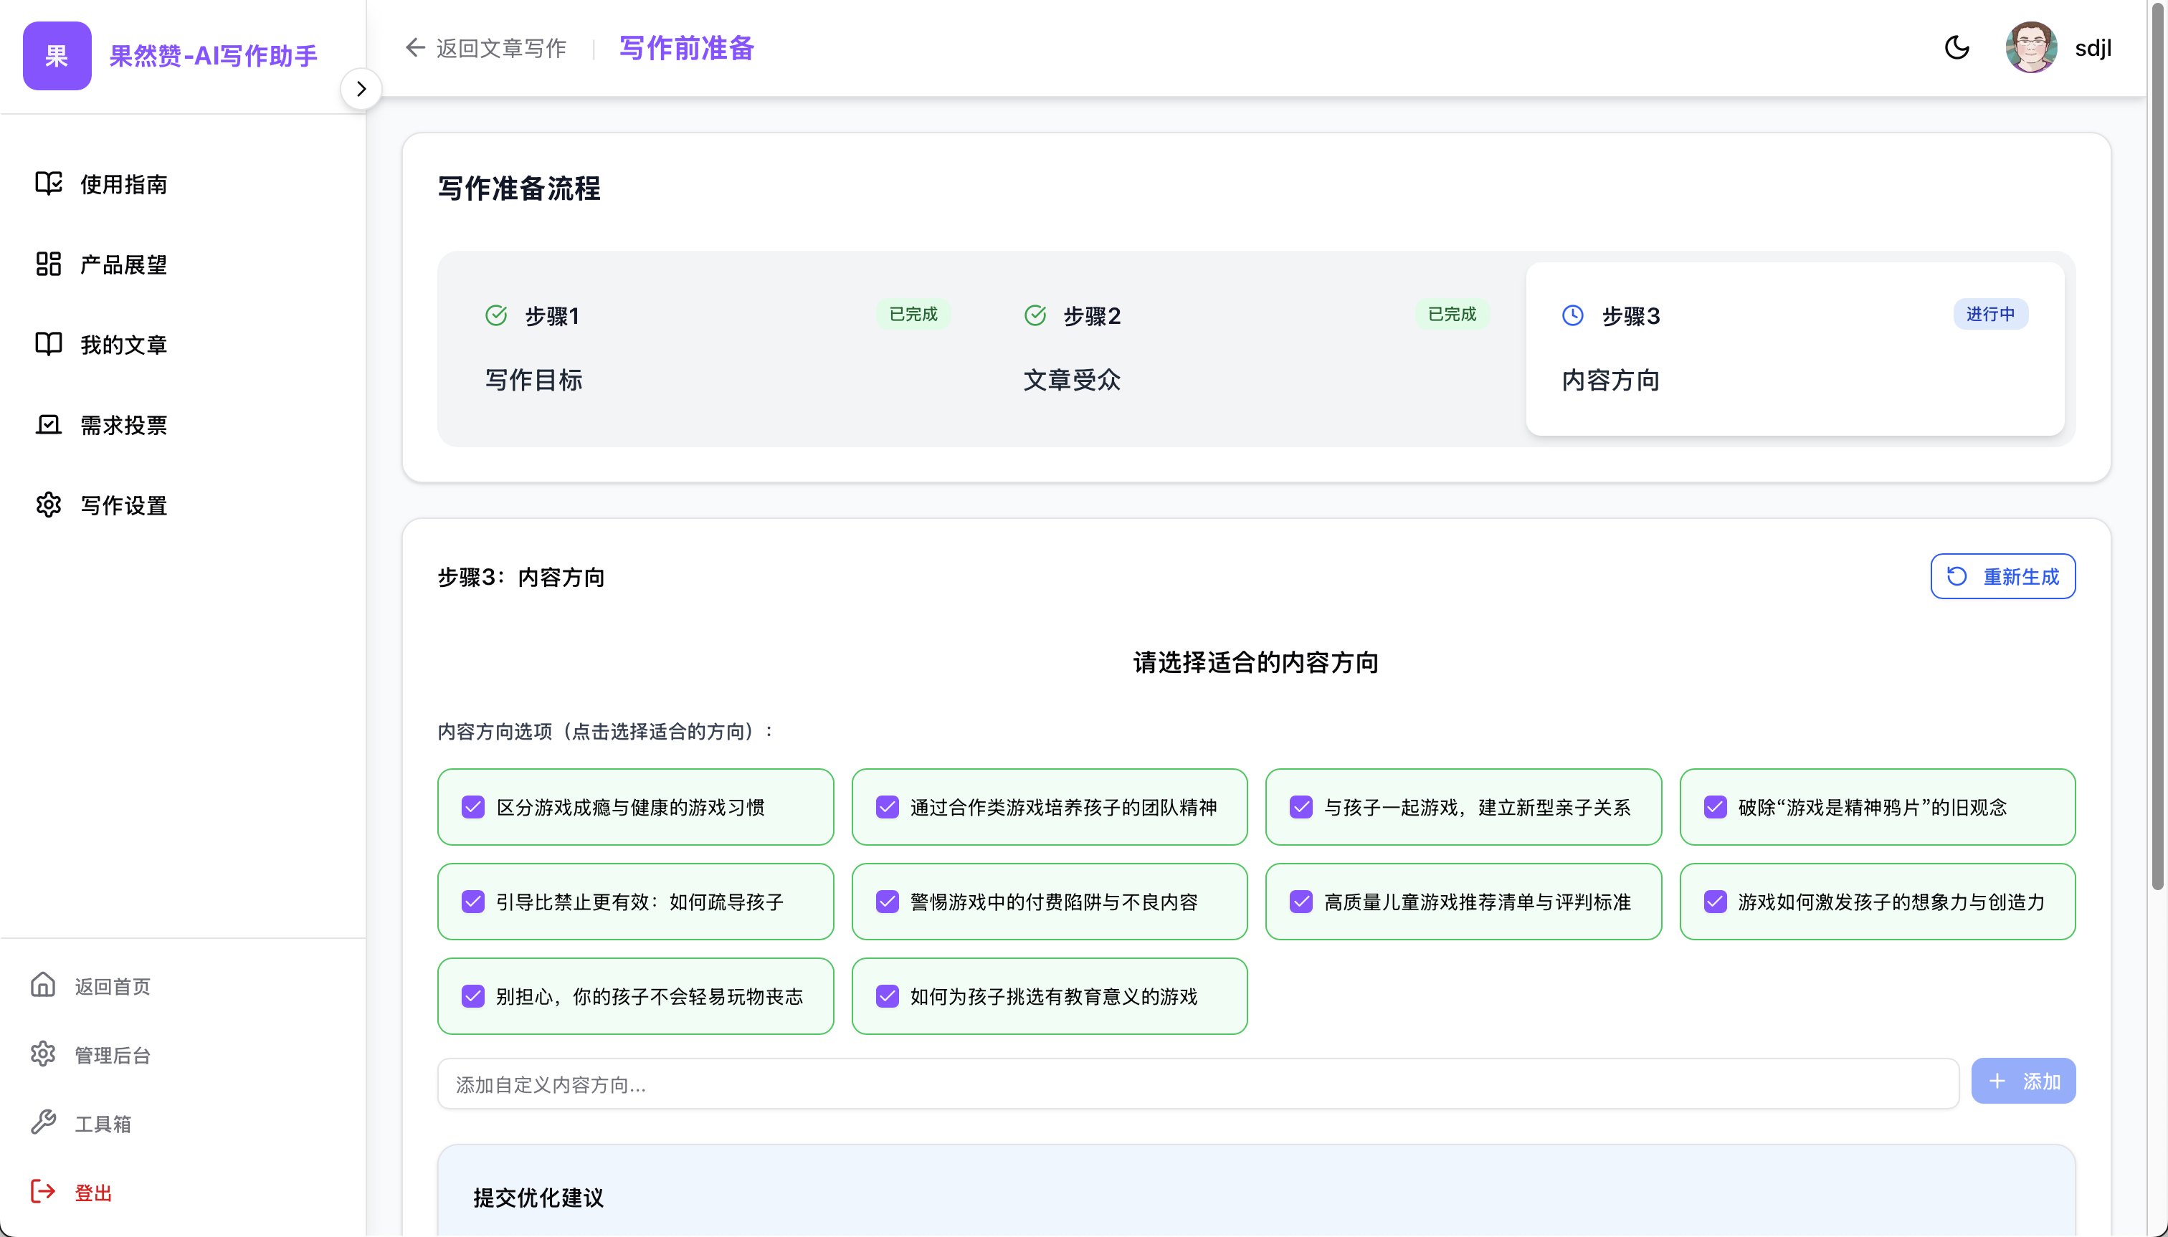Viewport: 2168px width, 1237px height.
Task: Toggle 如何为孩子挑选有教育意义的游戏 checkbox
Action: click(x=888, y=995)
